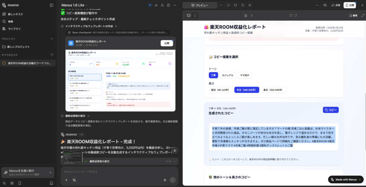Click the book icon at sidebar bottom right
366x187 pixels.
51,183
